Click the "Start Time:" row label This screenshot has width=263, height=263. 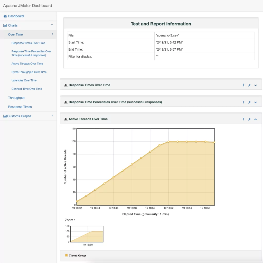[x=76, y=42]
